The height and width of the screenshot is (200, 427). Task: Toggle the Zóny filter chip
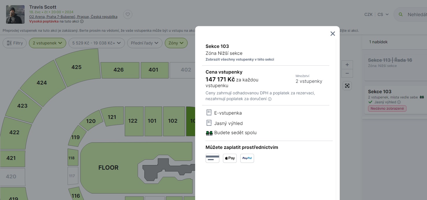point(176,43)
